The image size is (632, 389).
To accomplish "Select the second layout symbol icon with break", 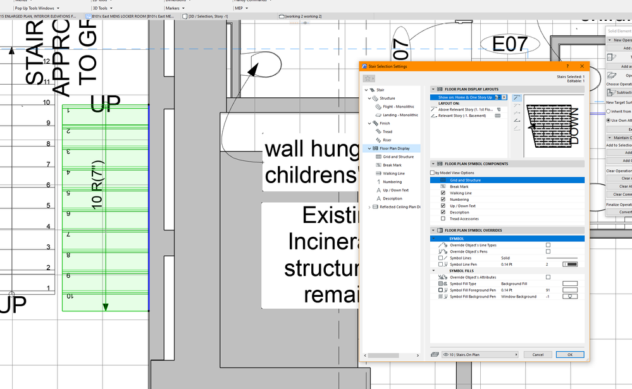I will (516, 105).
